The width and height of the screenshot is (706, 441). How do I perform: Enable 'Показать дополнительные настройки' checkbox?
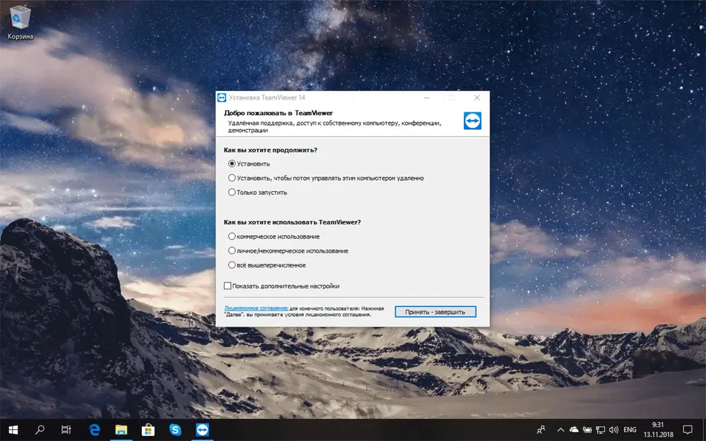click(282, 286)
